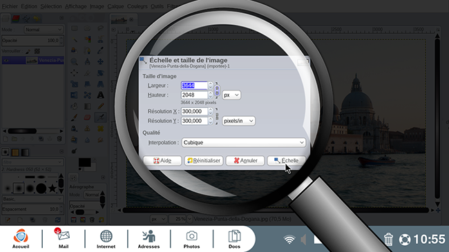Toggle the width-height chain link
Image resolution: width=449 pixels, height=252 pixels.
click(217, 90)
